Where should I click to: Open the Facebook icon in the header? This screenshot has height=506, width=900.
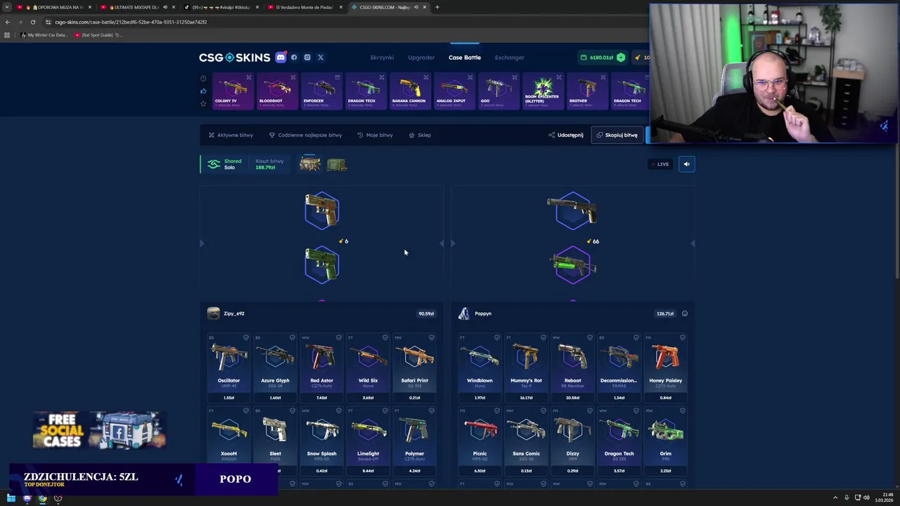pyautogui.click(x=294, y=58)
